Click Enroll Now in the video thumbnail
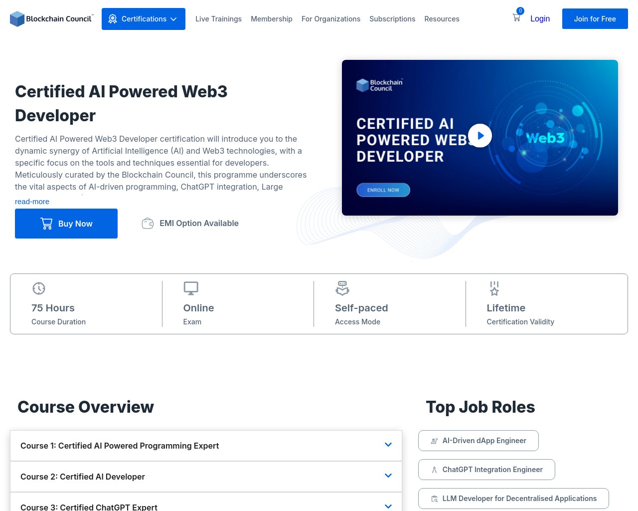This screenshot has width=638, height=511. pos(383,190)
